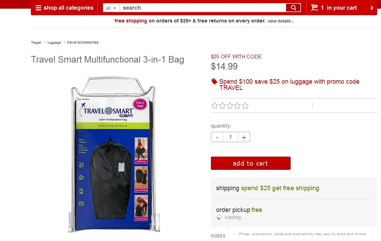Navigate to luggage breadcrumb

[54, 43]
